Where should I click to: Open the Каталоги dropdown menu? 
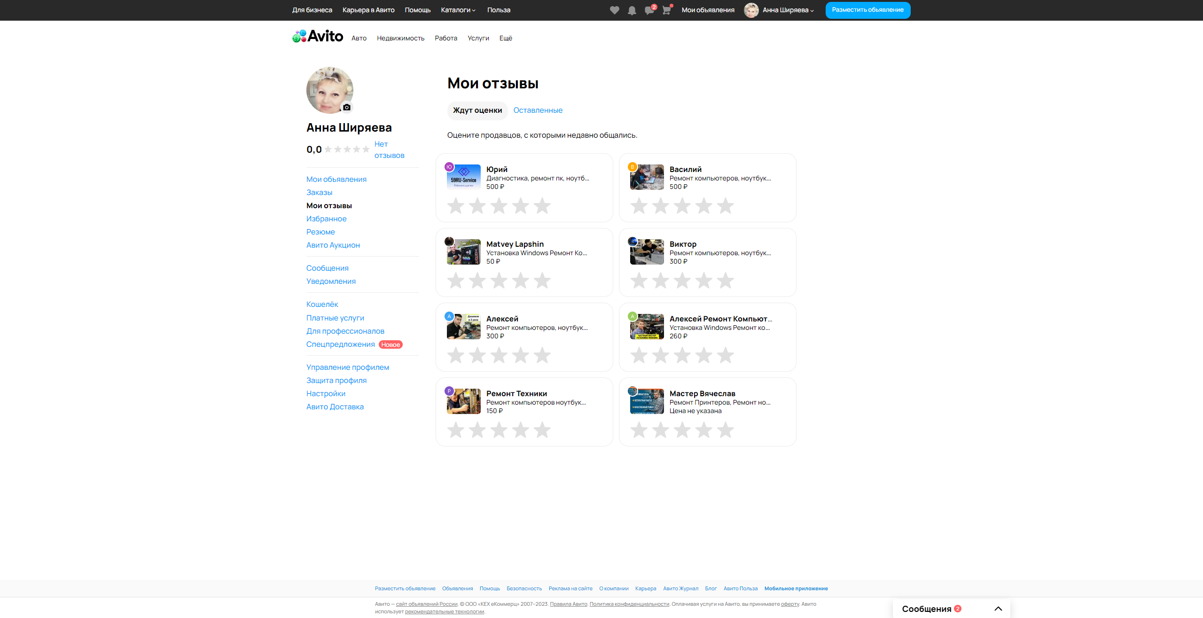[458, 10]
